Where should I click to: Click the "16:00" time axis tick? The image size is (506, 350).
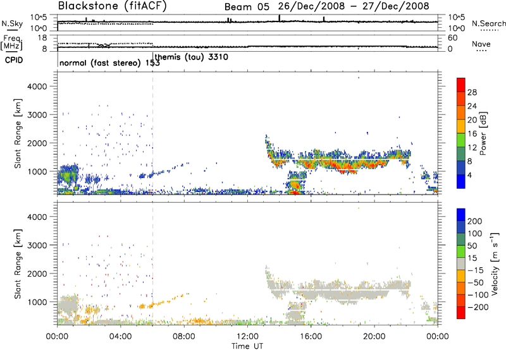coord(311,337)
